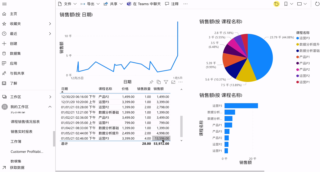Viewport: 320px width, 172px height.
Task: Open the 与我共享 shared icon
Action: pyautogui.click(x=4, y=73)
